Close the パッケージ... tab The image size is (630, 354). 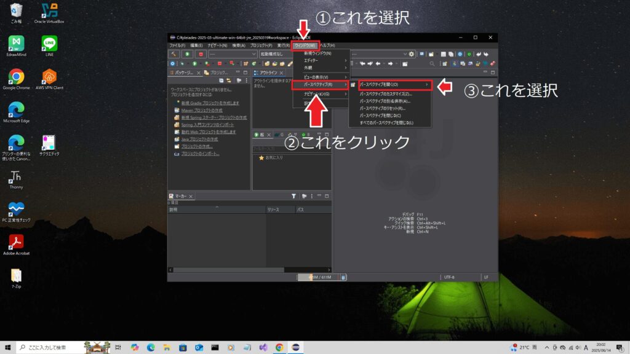pyautogui.click(x=199, y=73)
